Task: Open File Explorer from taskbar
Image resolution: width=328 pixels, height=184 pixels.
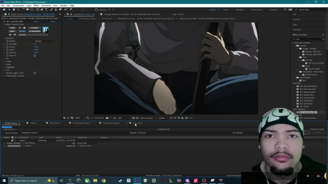Action: (x=95, y=181)
